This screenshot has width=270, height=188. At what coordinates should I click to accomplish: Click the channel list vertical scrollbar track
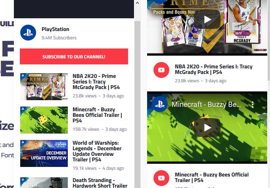137,104
